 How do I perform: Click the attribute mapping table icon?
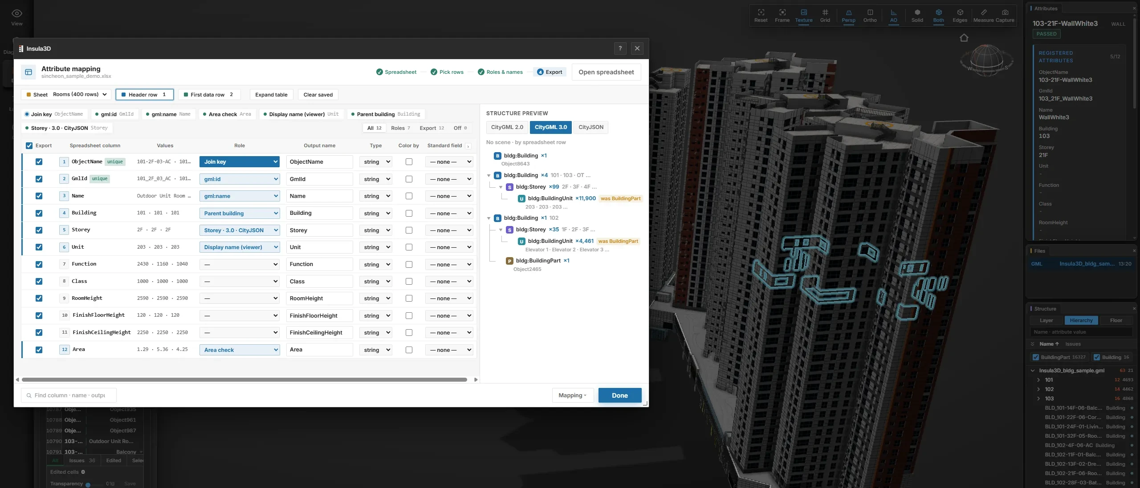pyautogui.click(x=28, y=72)
